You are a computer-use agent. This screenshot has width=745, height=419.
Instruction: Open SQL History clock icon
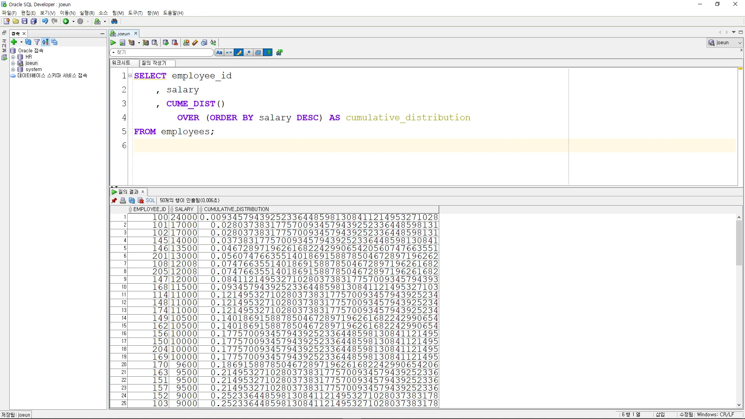pyautogui.click(x=204, y=43)
